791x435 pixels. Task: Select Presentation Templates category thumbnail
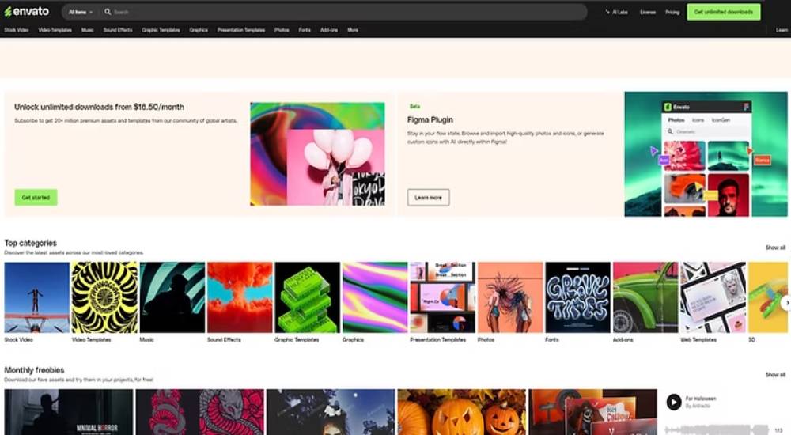[442, 297]
